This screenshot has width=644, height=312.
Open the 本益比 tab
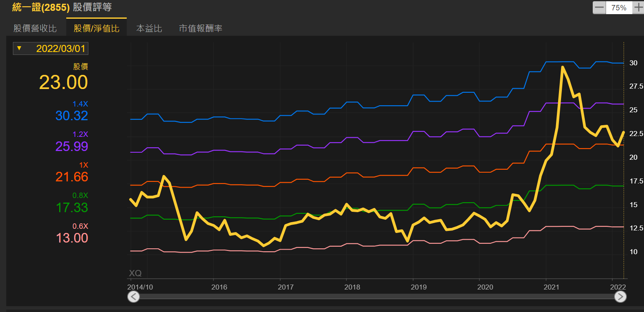click(149, 28)
